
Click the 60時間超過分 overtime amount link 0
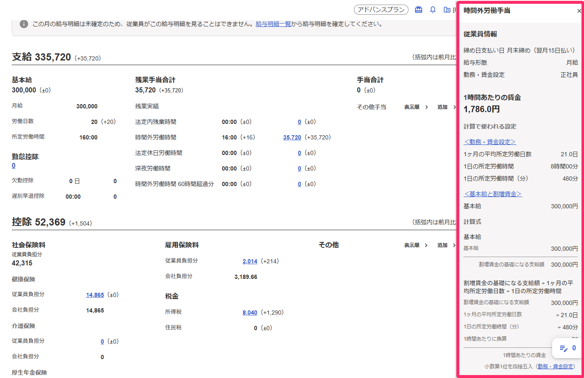[x=299, y=184]
